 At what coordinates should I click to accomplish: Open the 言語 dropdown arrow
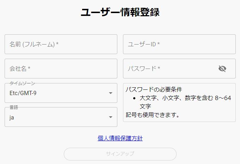(111, 117)
